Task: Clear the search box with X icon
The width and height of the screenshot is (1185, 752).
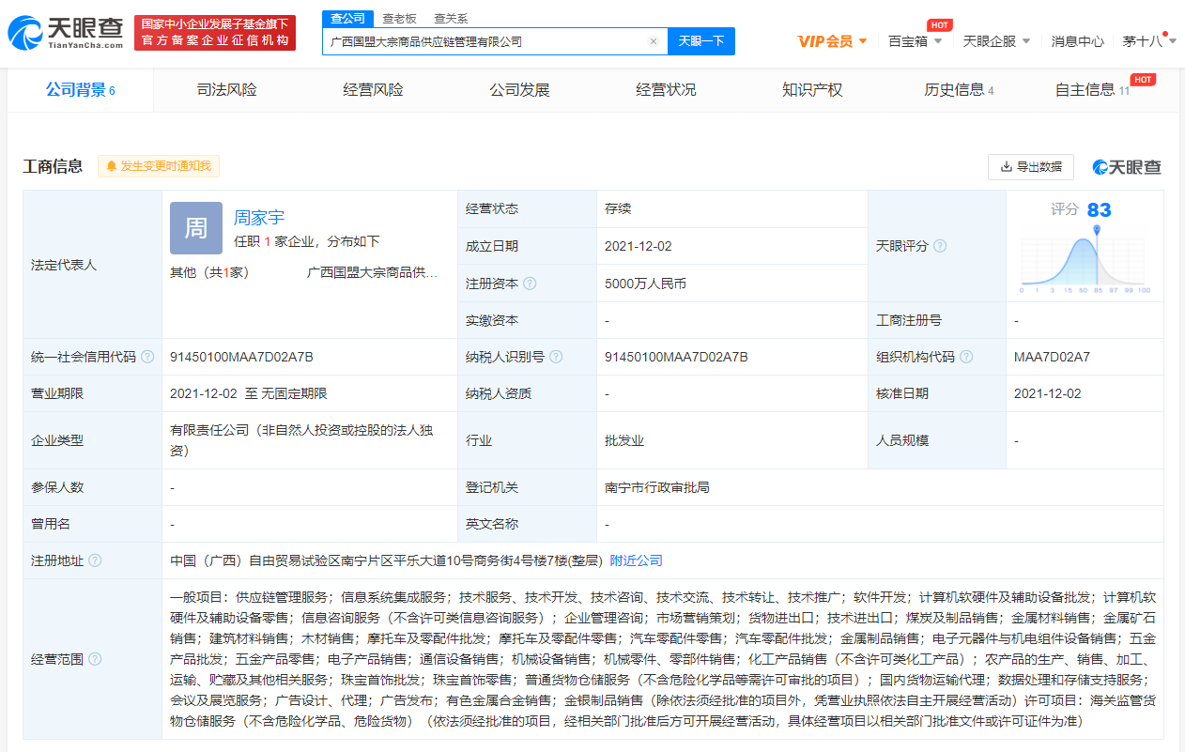Action: pos(654,41)
